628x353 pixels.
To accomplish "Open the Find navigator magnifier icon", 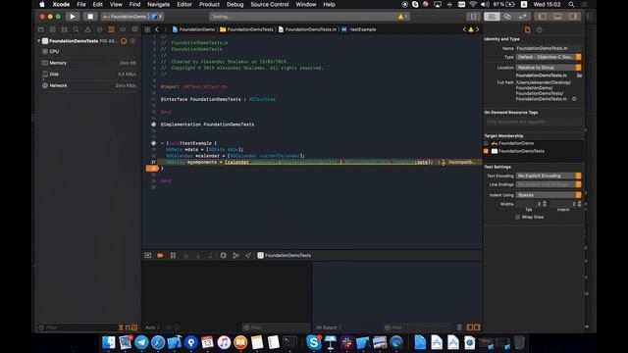I will click(x=76, y=29).
